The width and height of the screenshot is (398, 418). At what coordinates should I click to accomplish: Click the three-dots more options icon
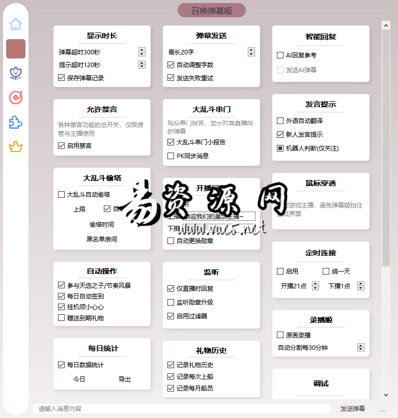(383, 409)
